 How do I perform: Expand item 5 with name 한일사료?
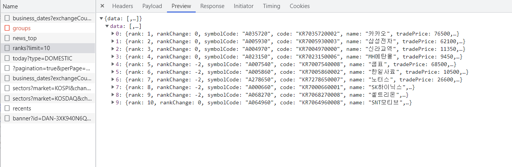113,72
